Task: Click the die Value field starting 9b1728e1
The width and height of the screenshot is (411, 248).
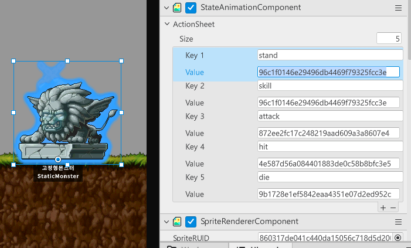Action: click(x=328, y=194)
